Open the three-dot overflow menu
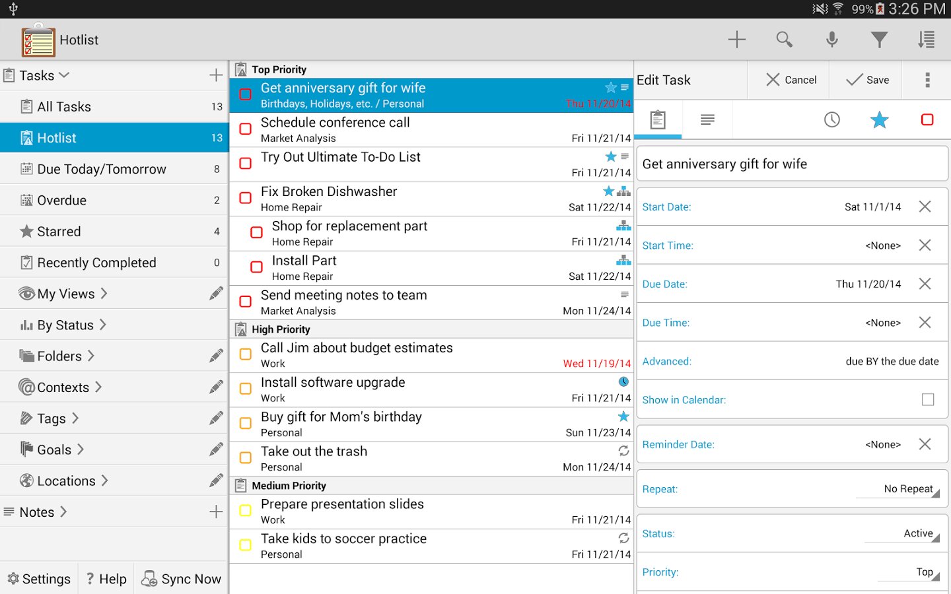The height and width of the screenshot is (594, 951). click(x=927, y=80)
